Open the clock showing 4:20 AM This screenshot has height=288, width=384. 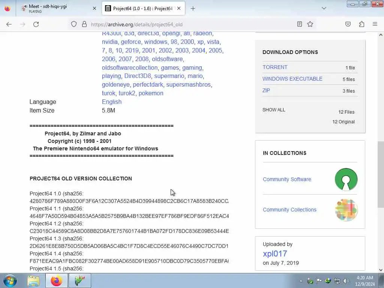click(x=365, y=281)
